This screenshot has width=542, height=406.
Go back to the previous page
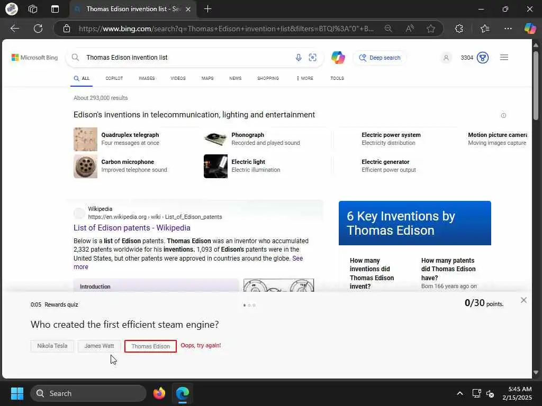[x=14, y=29]
